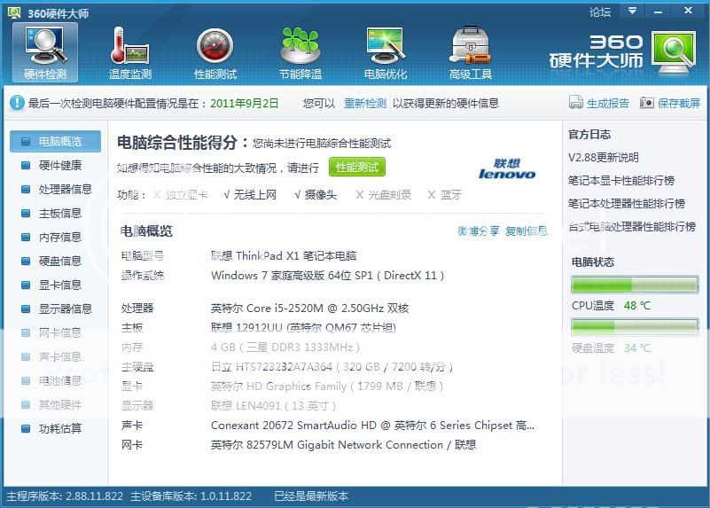710x508 pixels.
Task: Click 复制信息 to copy info
Action: point(527,231)
